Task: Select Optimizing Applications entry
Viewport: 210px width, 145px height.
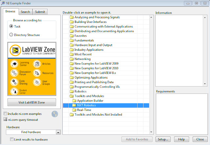Action: tap(106, 78)
